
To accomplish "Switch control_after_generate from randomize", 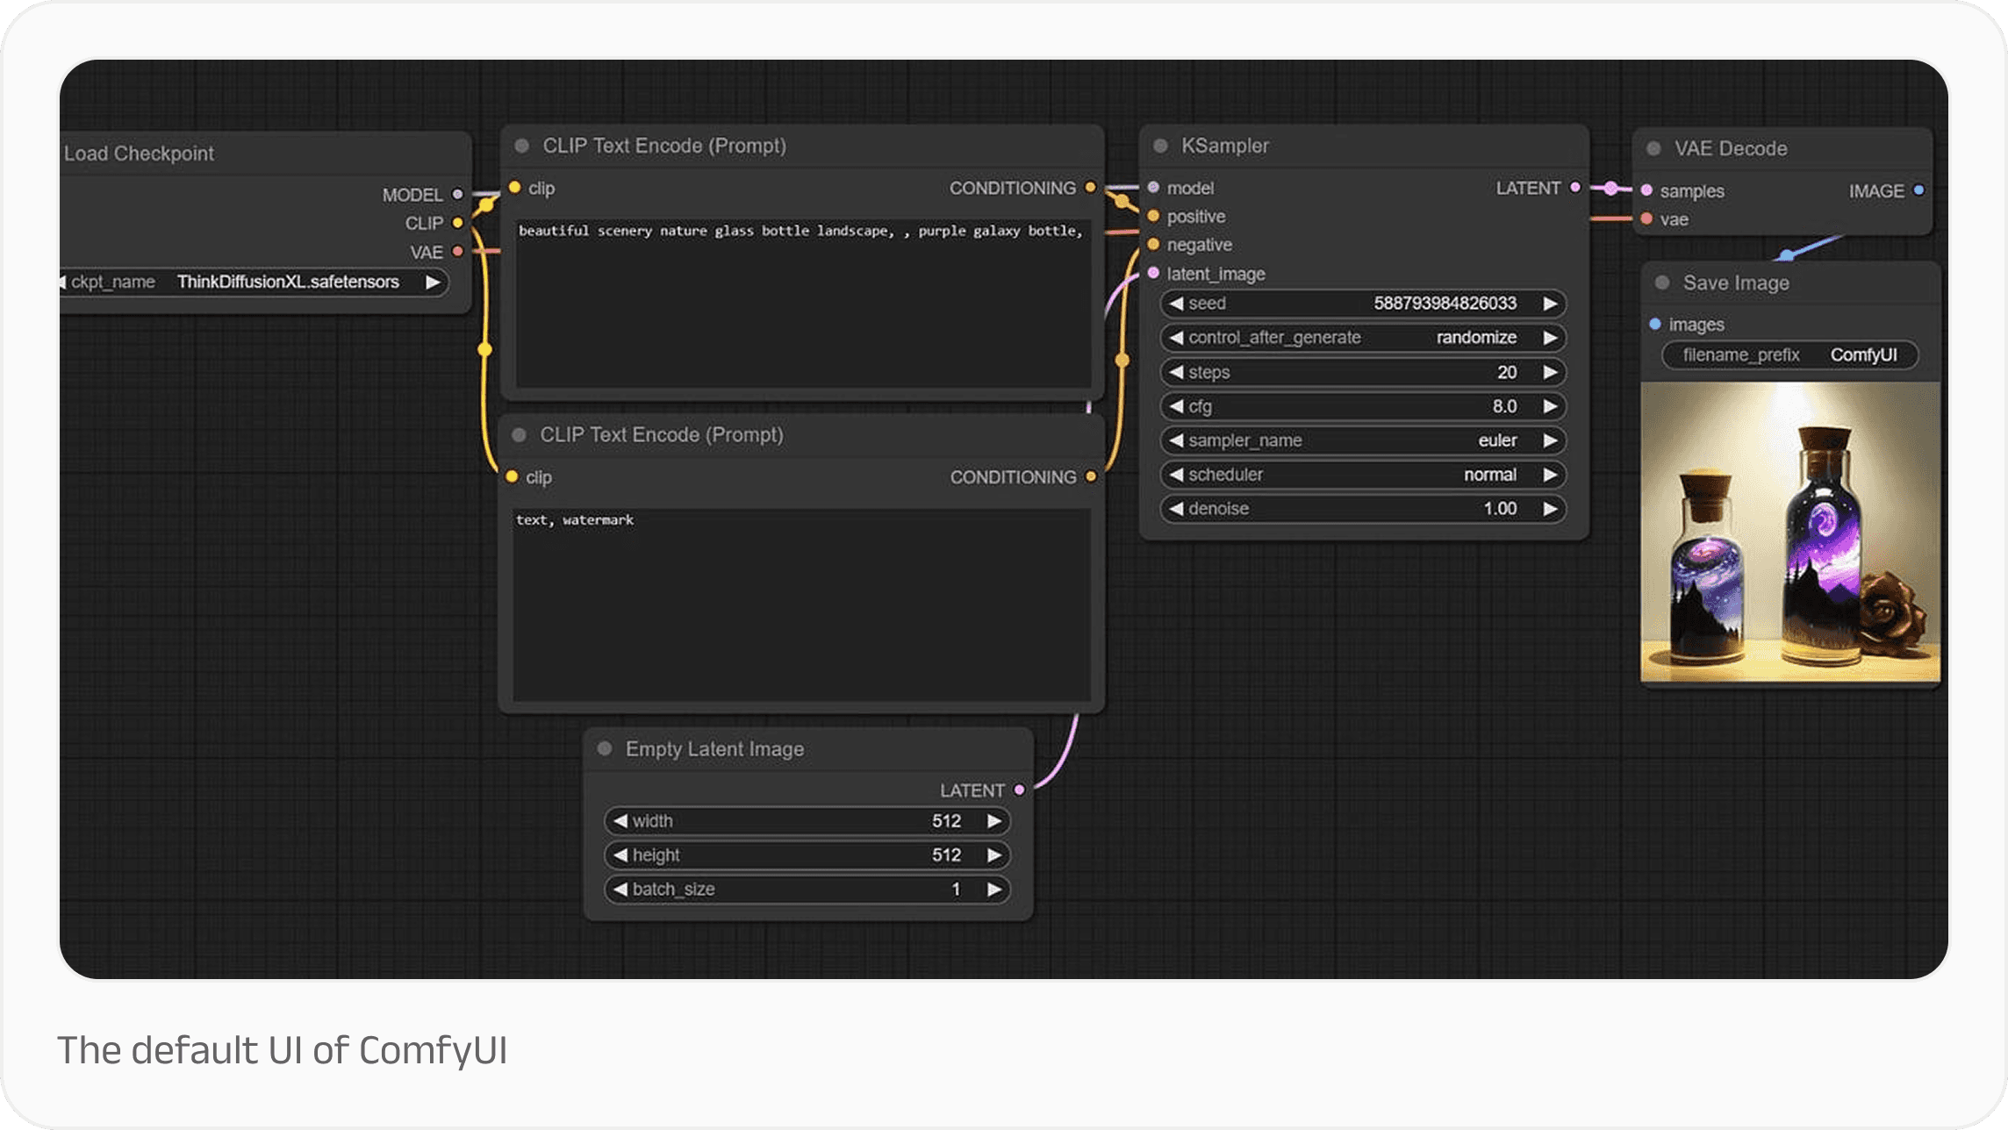I will 1548,337.
